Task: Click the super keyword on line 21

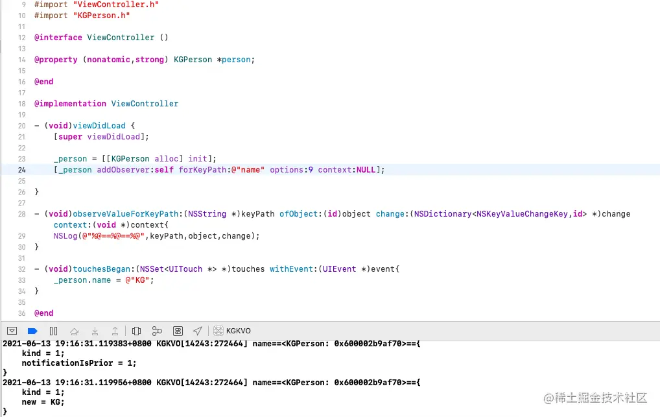Action: (x=70, y=136)
